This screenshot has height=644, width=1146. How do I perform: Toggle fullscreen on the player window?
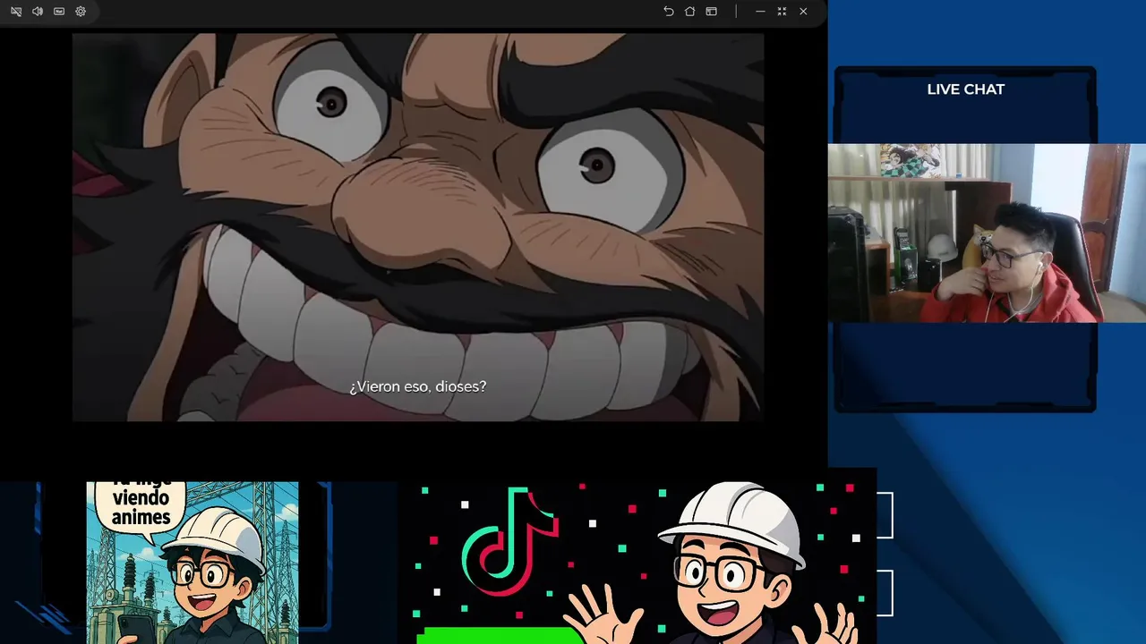[x=782, y=12]
